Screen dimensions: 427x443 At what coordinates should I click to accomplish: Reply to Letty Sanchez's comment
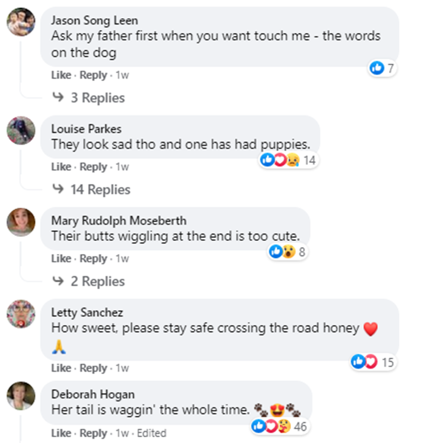click(x=93, y=368)
